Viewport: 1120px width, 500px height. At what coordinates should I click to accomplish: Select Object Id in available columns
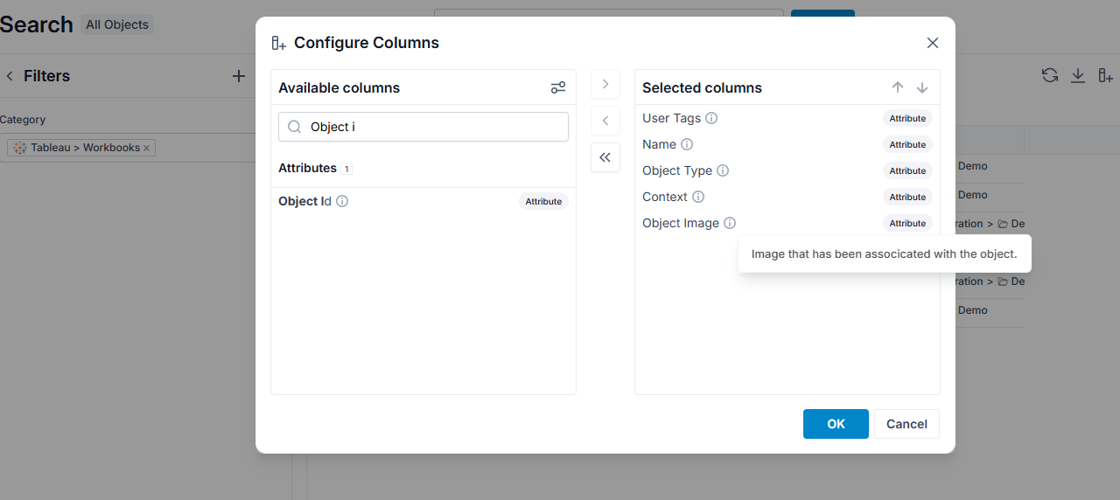tap(423, 201)
